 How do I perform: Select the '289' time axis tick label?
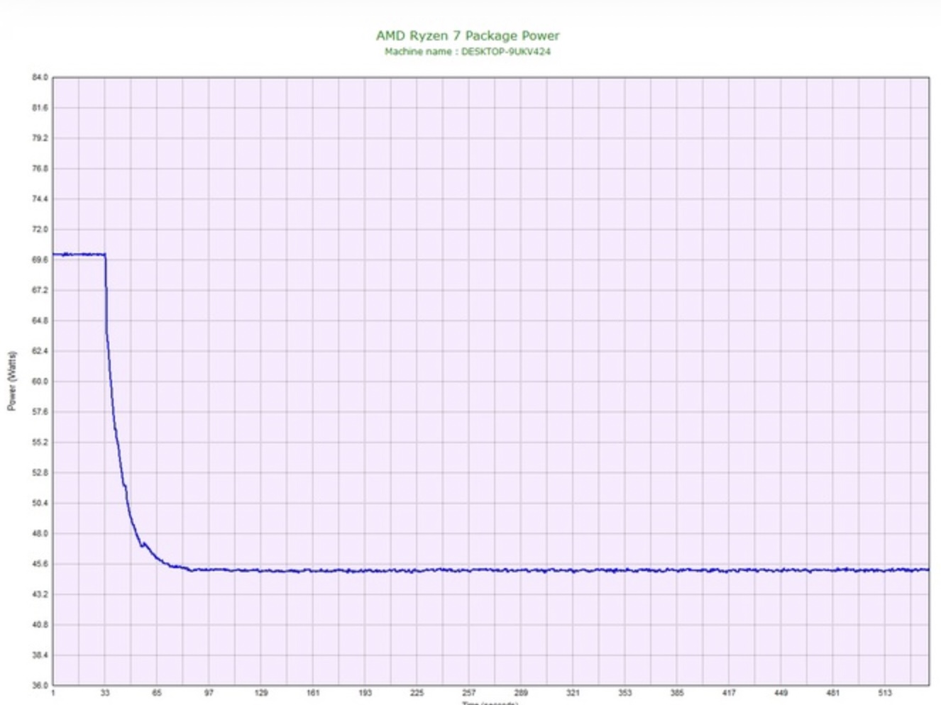(x=521, y=693)
